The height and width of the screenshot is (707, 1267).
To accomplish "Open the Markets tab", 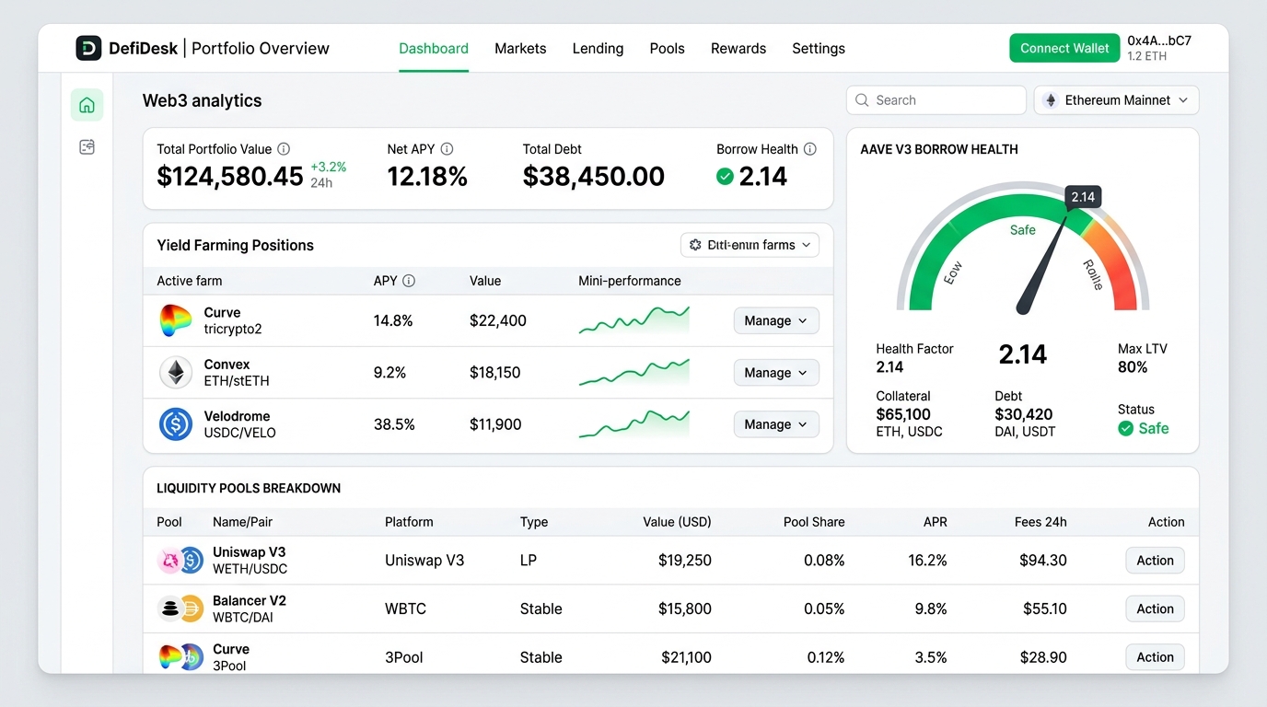I will (x=520, y=49).
